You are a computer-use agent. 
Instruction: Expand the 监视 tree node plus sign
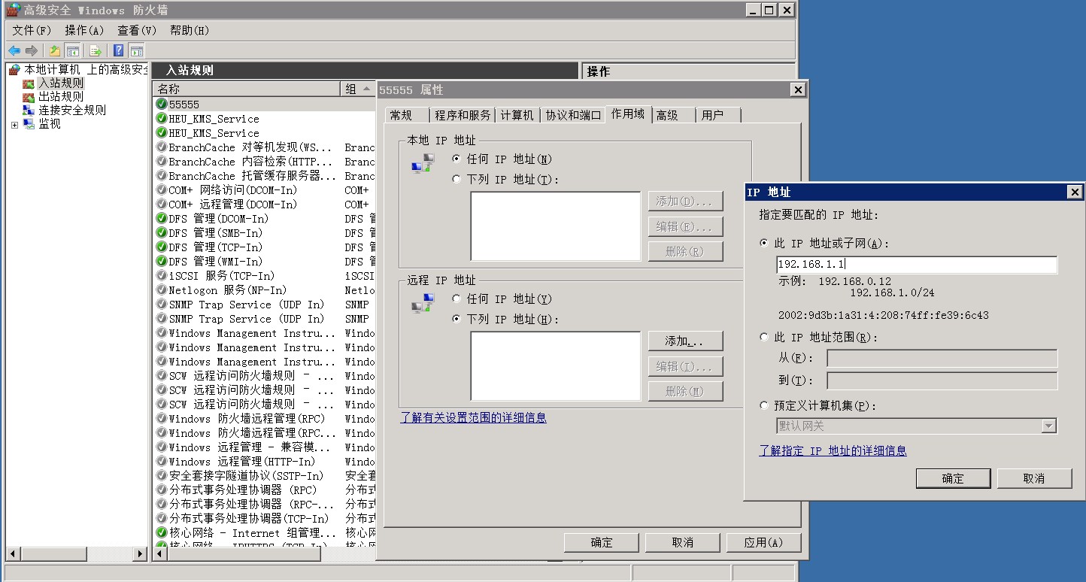tap(14, 125)
